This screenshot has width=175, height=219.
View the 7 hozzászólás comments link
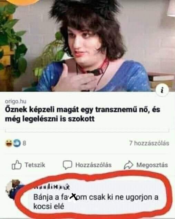149,143
